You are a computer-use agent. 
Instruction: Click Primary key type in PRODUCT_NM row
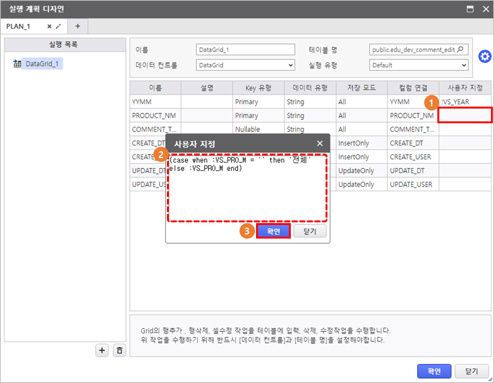[258, 115]
